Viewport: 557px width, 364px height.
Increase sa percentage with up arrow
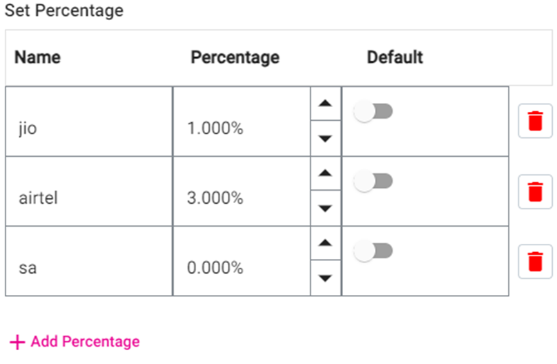pyautogui.click(x=326, y=243)
